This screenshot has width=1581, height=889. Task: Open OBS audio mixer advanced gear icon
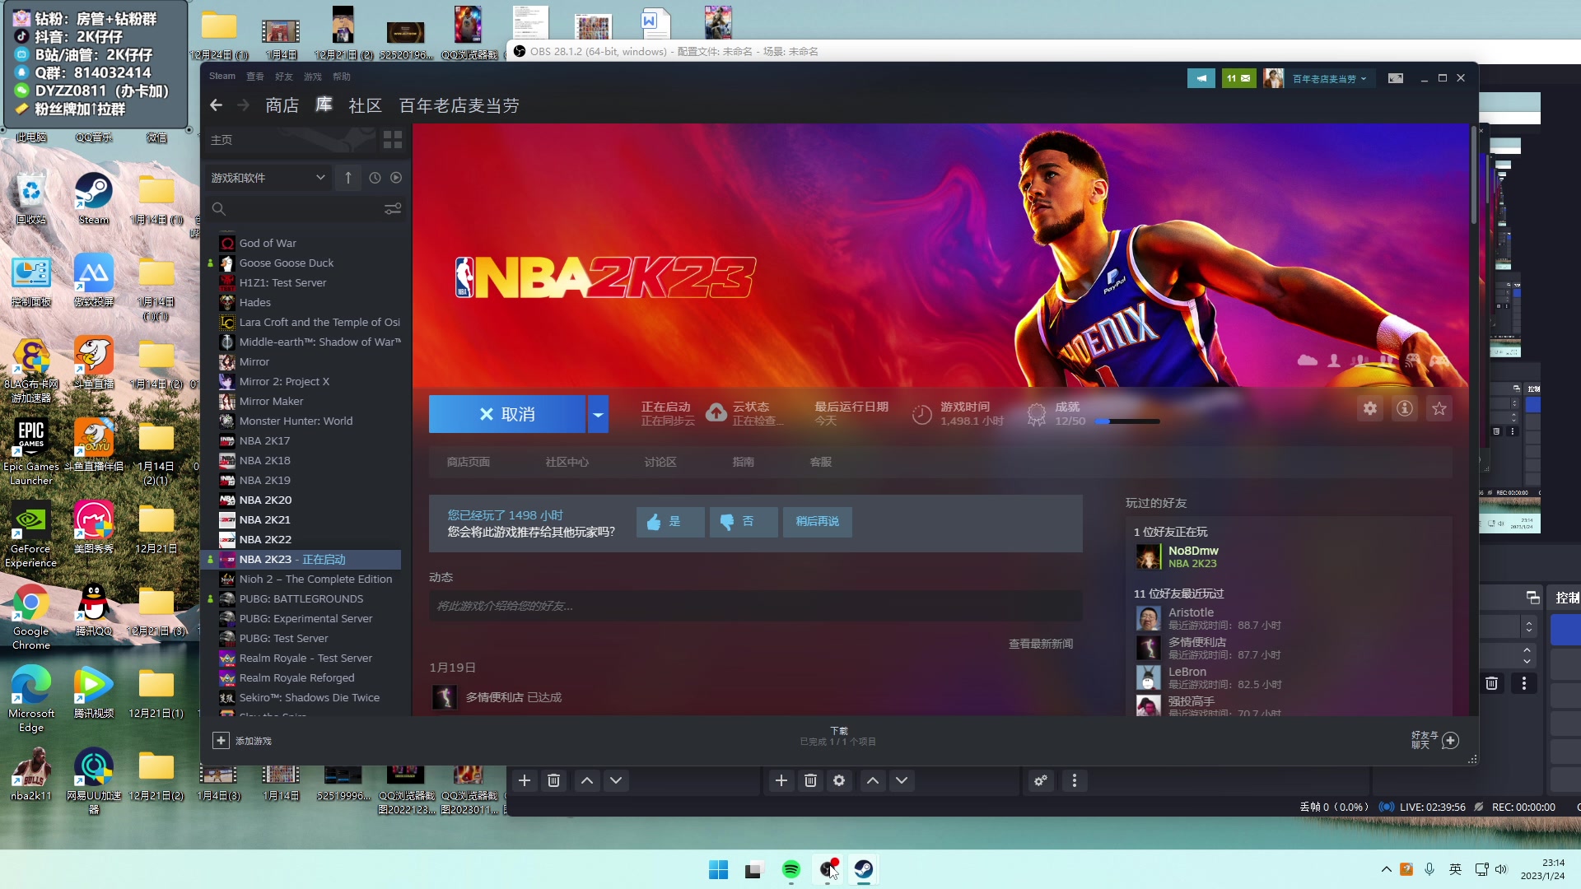point(1041,780)
